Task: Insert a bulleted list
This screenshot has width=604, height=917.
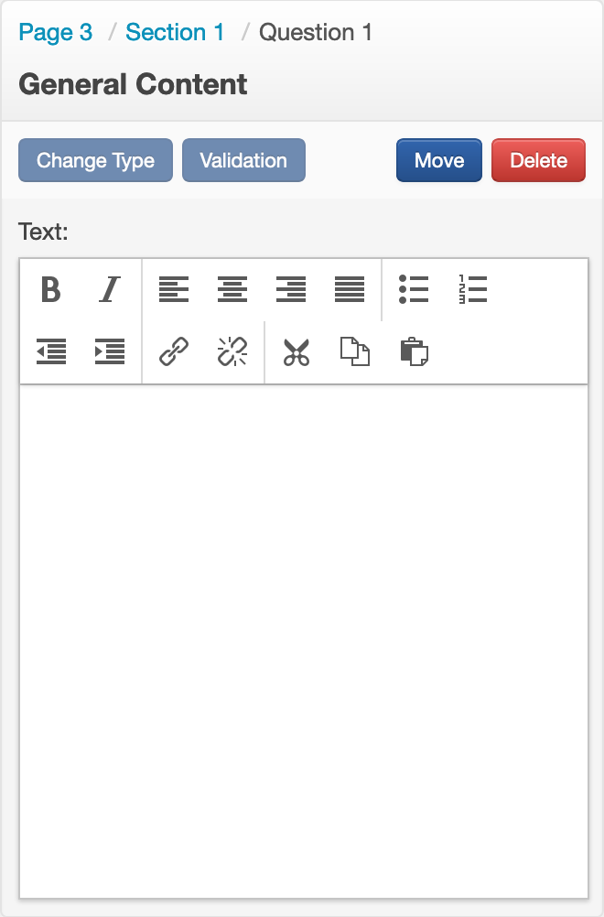Action: [414, 290]
